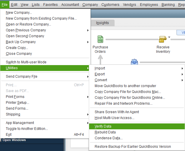Open the Customers menu in menu bar

pyautogui.click(x=110, y=5)
